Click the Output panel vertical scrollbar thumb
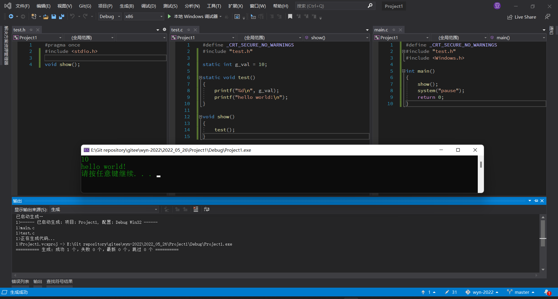The height and width of the screenshot is (299, 558). pos(543,233)
